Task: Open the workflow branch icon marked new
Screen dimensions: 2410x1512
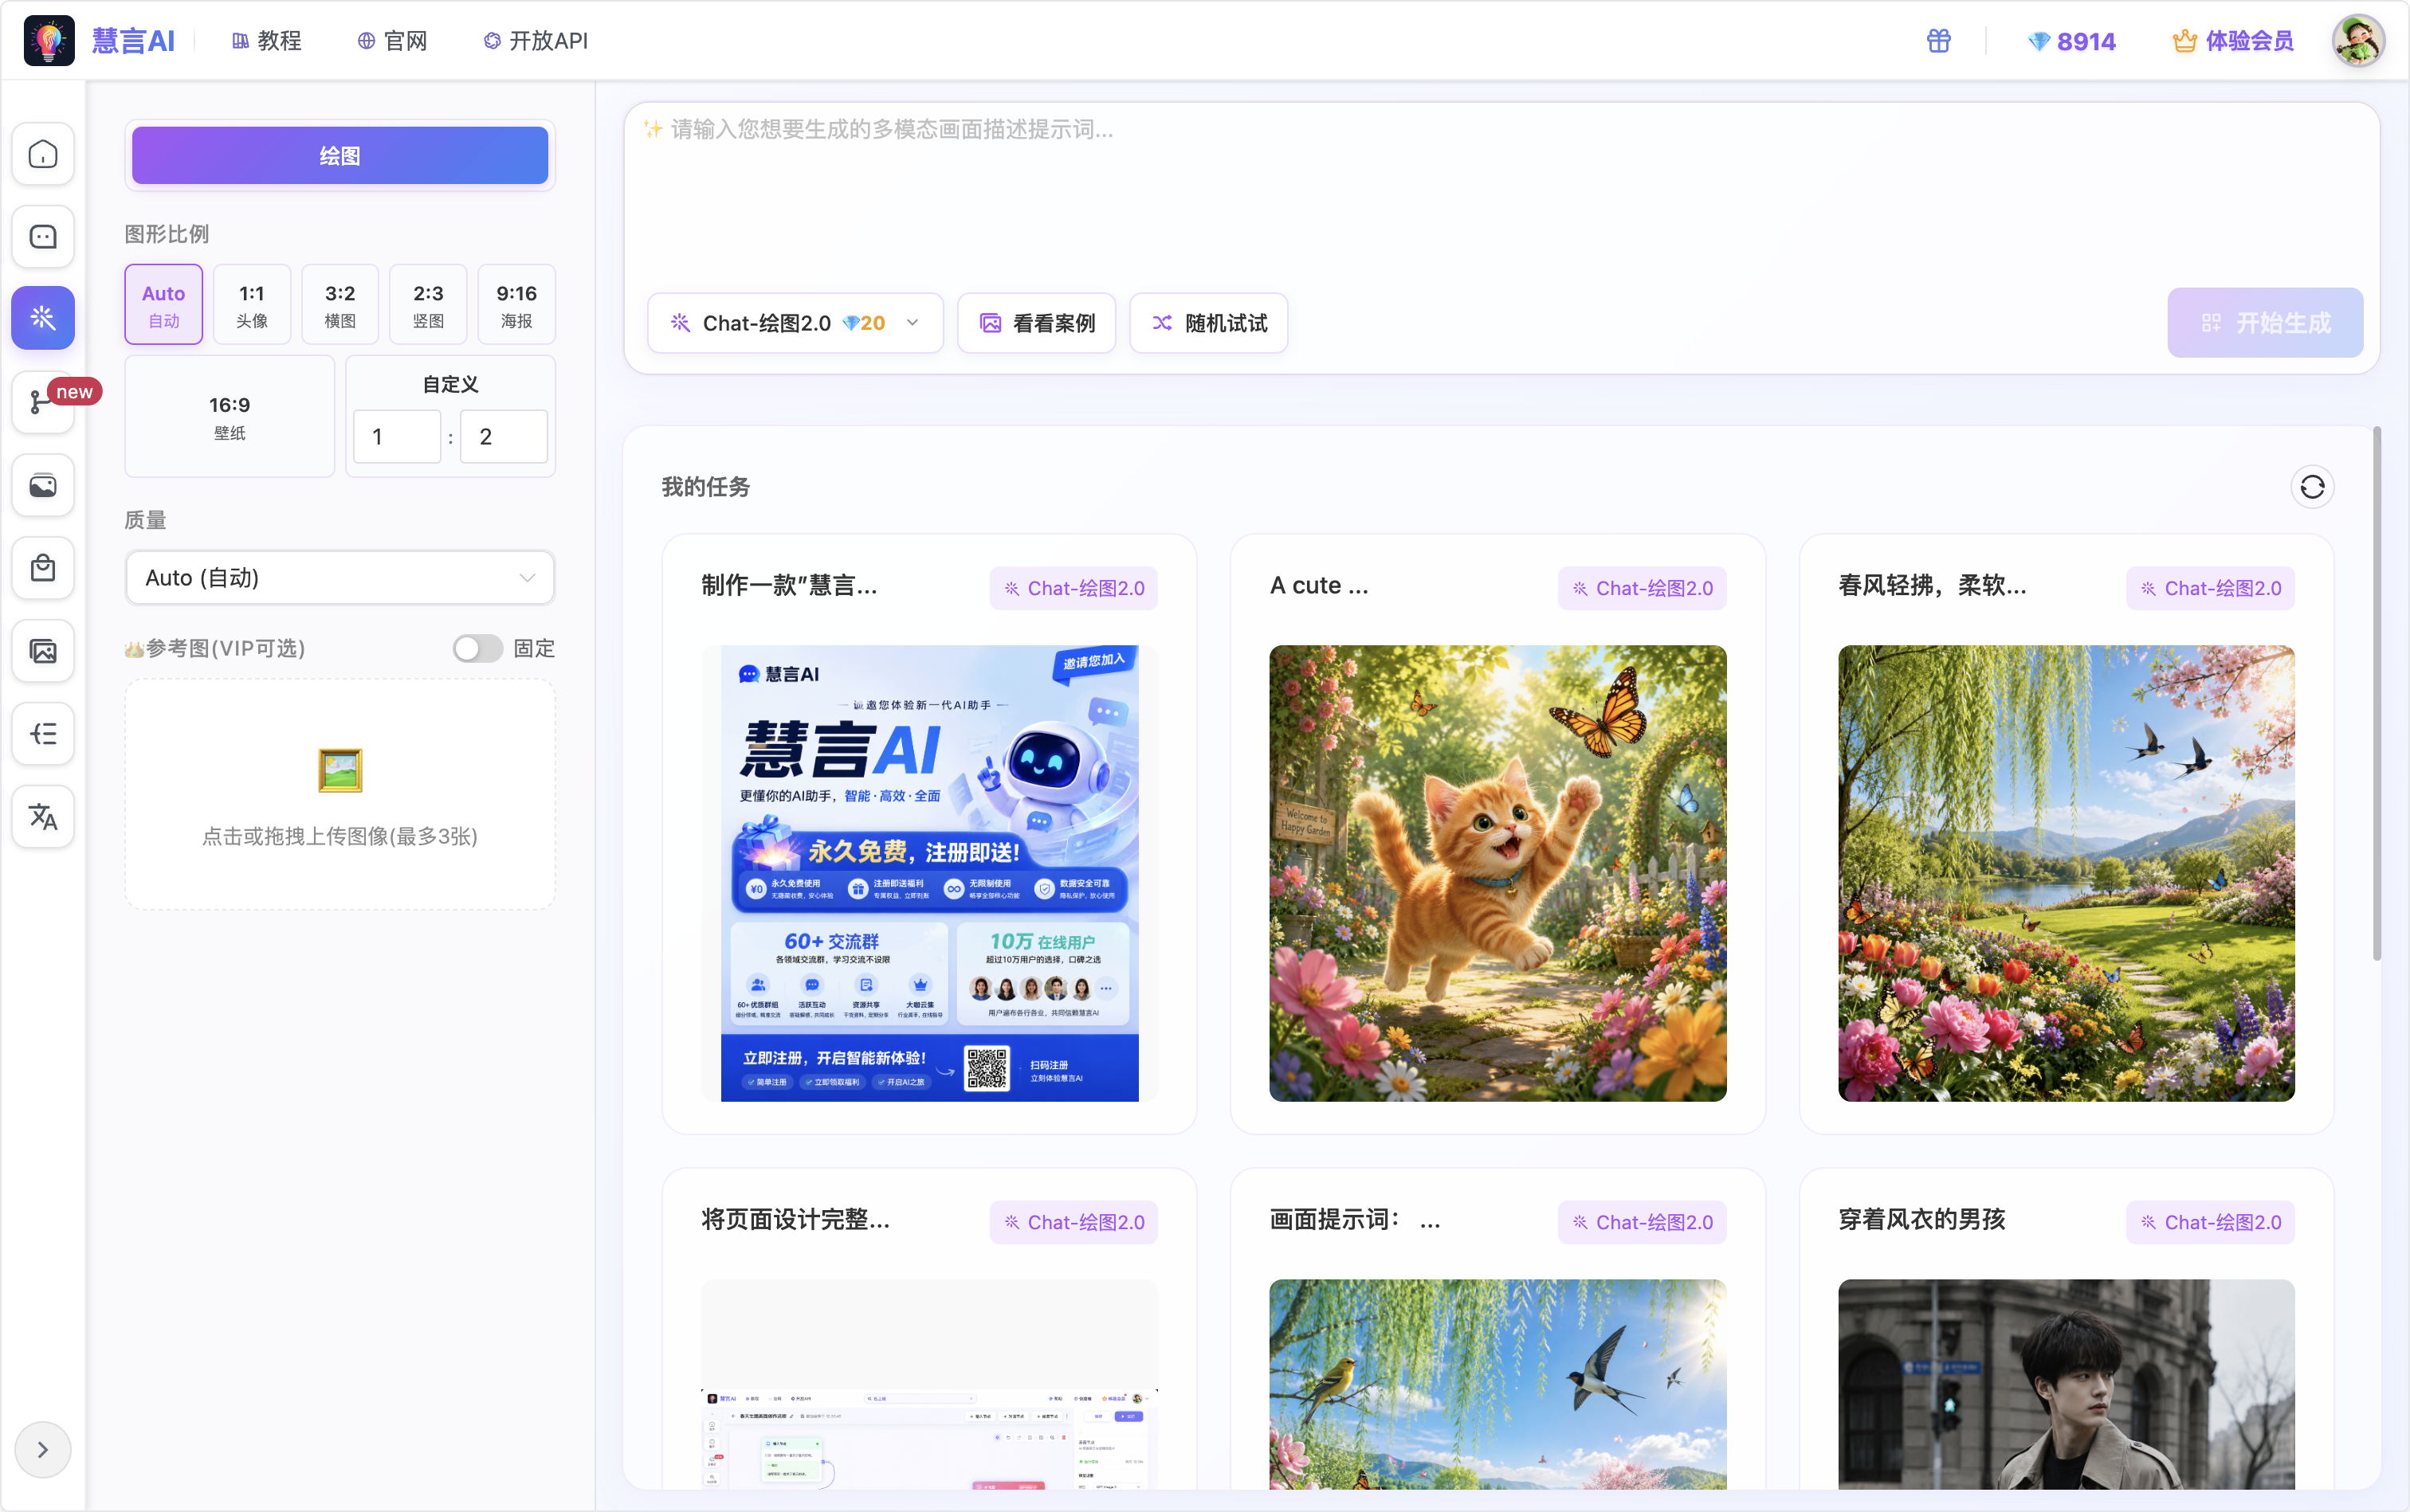Action: point(43,402)
